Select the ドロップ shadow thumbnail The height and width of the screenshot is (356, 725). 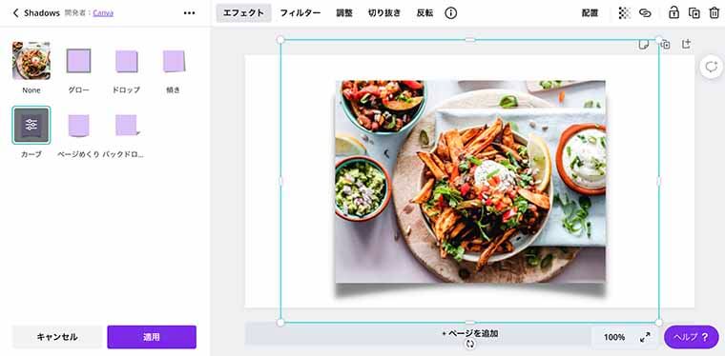[126, 61]
